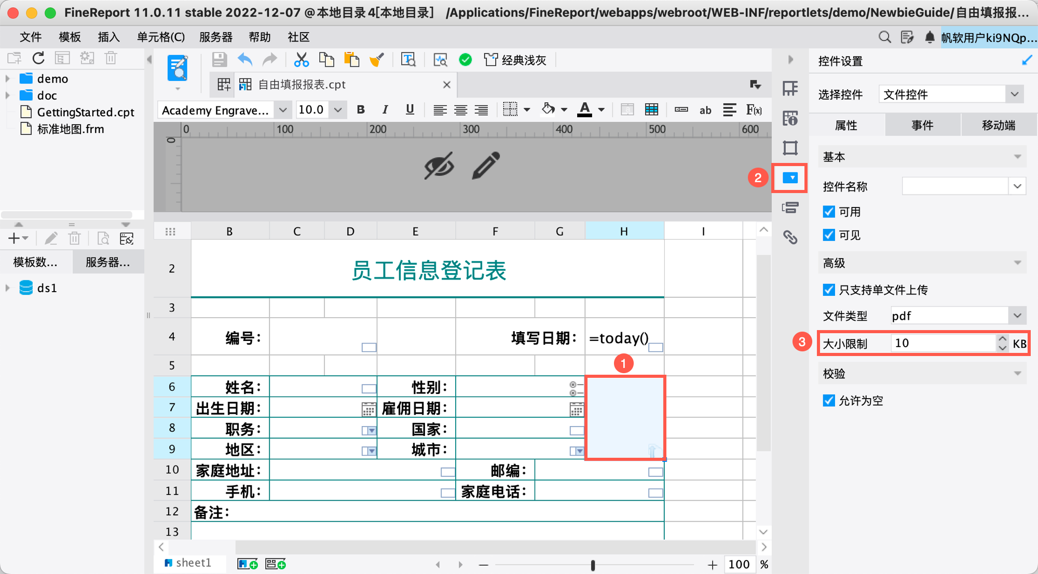
Task: Open the GettingStarted.cpt file
Action: [85, 112]
